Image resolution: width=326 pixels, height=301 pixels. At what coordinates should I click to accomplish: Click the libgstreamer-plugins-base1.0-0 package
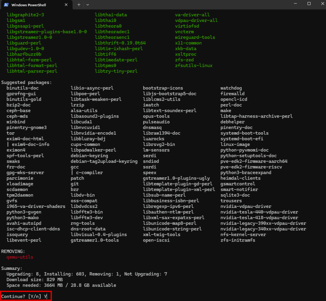(46, 32)
